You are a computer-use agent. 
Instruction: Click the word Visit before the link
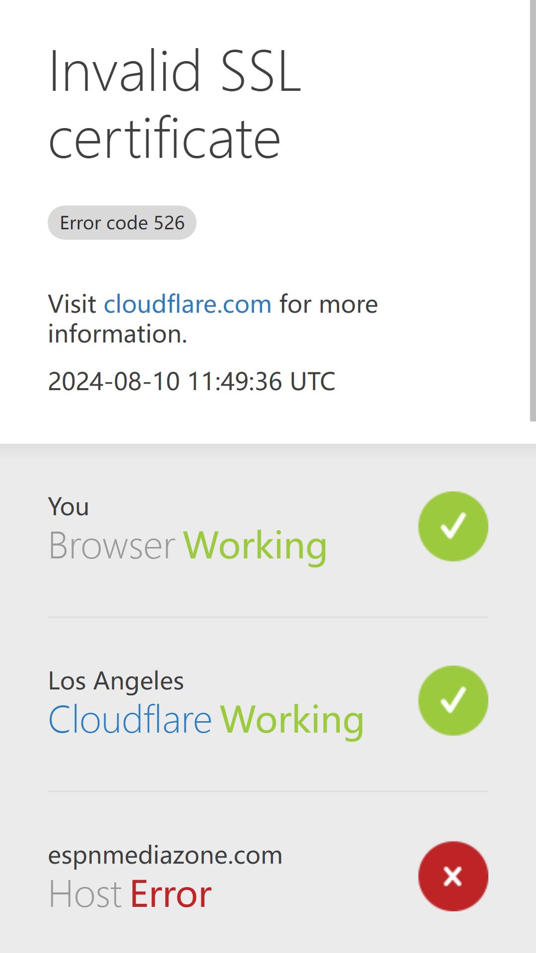pyautogui.click(x=72, y=304)
